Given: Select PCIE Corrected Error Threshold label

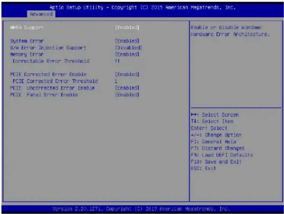Looking at the screenshot, I should coord(55,81).
